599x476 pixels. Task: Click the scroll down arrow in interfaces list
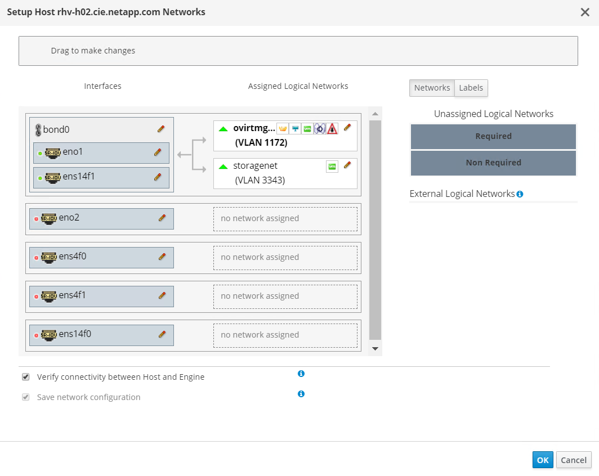(x=376, y=349)
